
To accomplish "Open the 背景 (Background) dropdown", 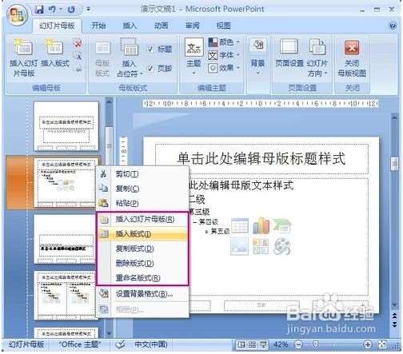I will (x=257, y=56).
